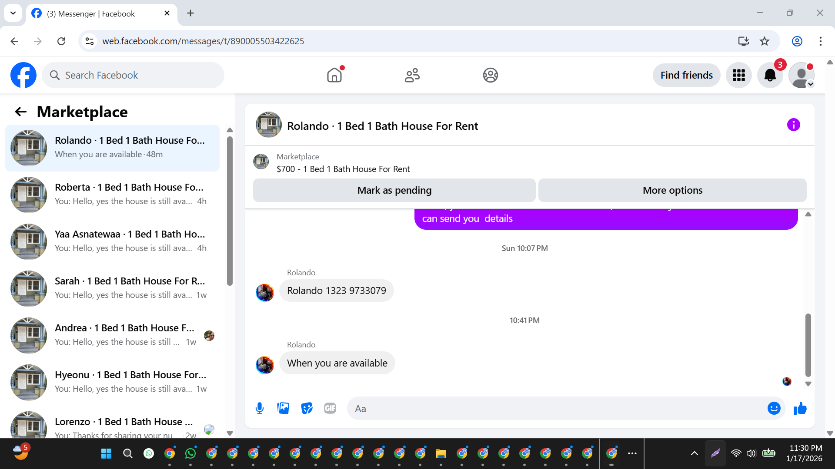Image resolution: width=835 pixels, height=469 pixels.
Task: Attach a photo using the image icon
Action: tap(283, 408)
